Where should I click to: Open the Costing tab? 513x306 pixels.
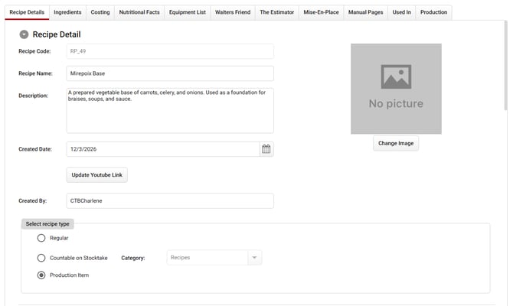click(x=100, y=12)
